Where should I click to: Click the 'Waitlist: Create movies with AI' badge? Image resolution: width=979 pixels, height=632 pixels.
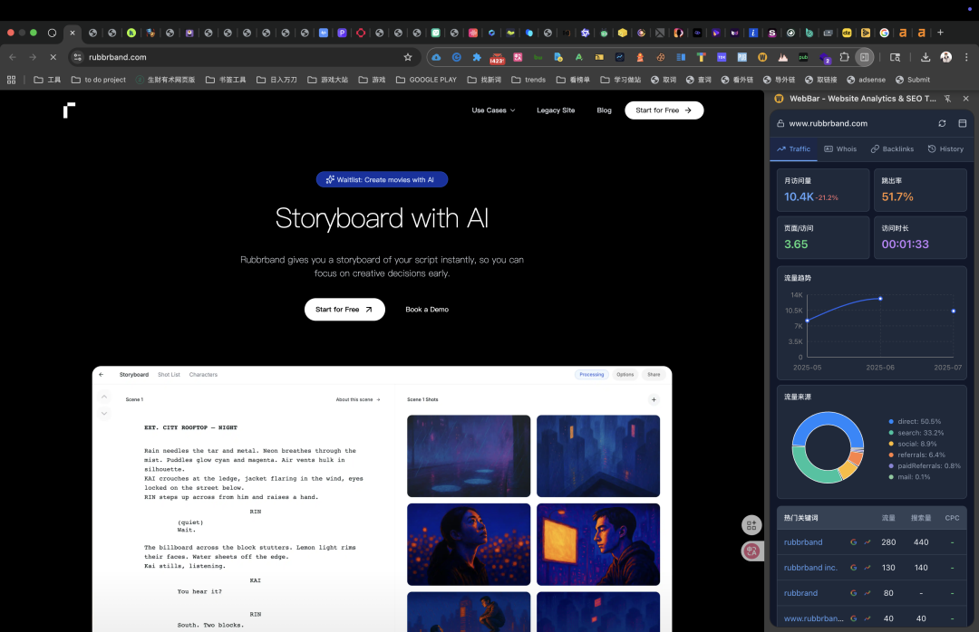(382, 179)
